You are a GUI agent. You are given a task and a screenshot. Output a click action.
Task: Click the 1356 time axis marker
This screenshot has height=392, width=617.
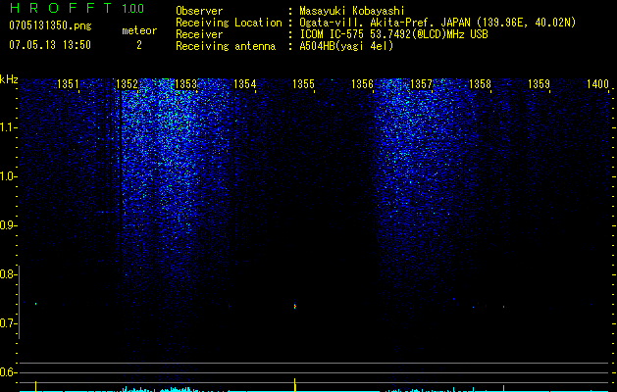362,84
